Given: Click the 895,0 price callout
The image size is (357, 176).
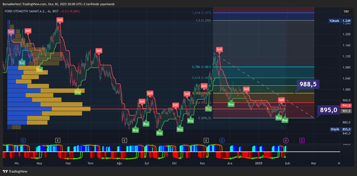Looking at the screenshot, I should (x=328, y=110).
